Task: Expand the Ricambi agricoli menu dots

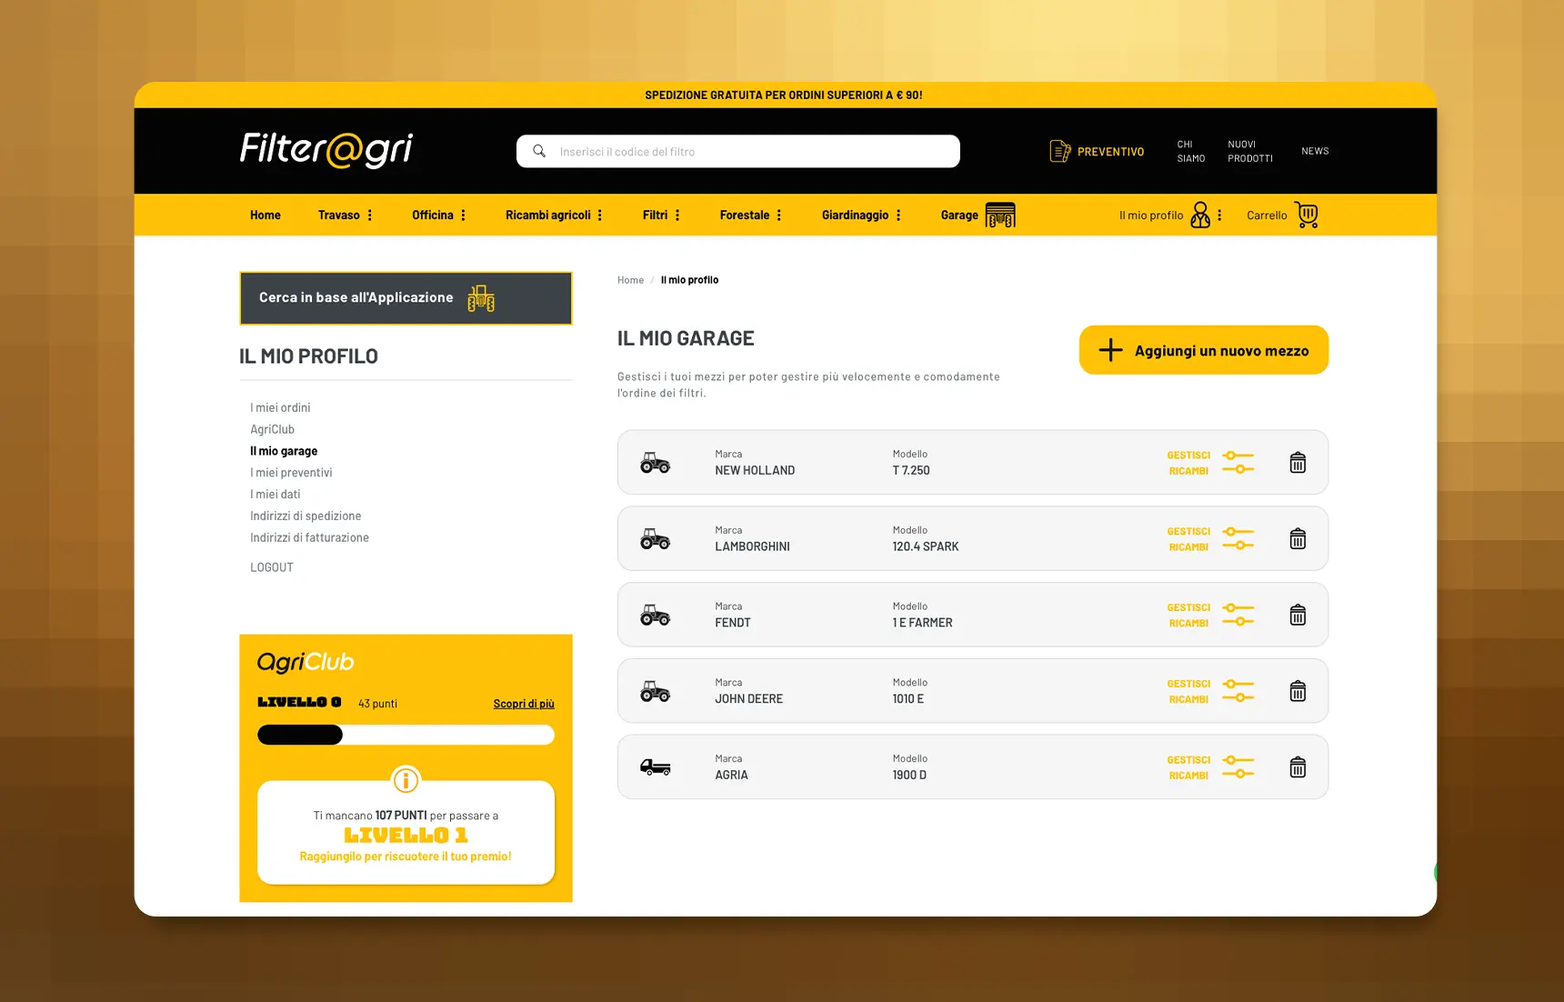Action: pos(600,215)
